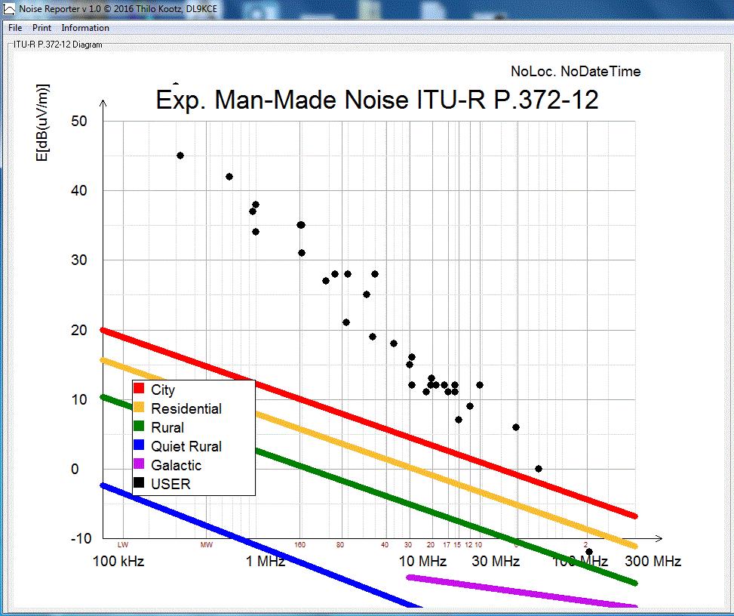This screenshot has width=734, height=616.
Task: Open the File menu
Action: coord(15,28)
